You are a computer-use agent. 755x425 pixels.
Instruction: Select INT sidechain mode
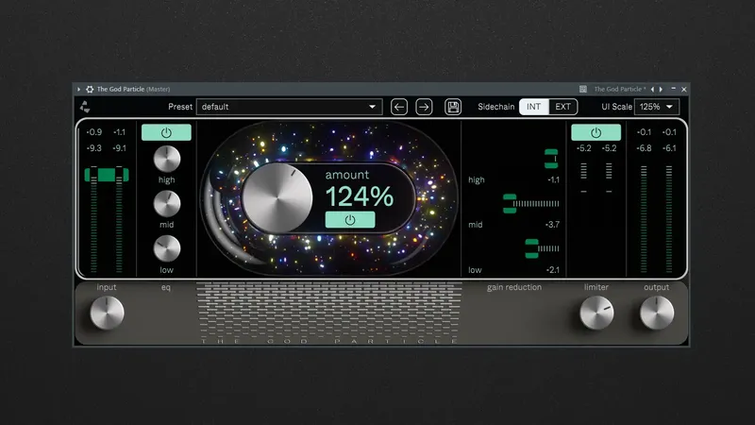tap(533, 107)
